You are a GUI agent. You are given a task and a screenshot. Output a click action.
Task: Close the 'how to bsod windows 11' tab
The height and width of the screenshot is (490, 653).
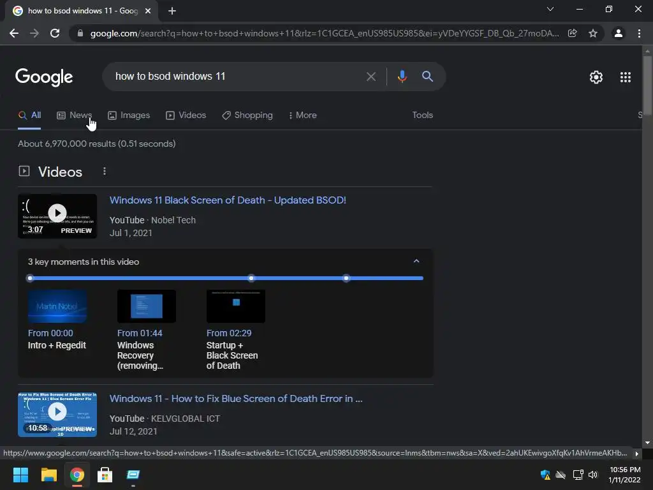pyautogui.click(x=148, y=11)
